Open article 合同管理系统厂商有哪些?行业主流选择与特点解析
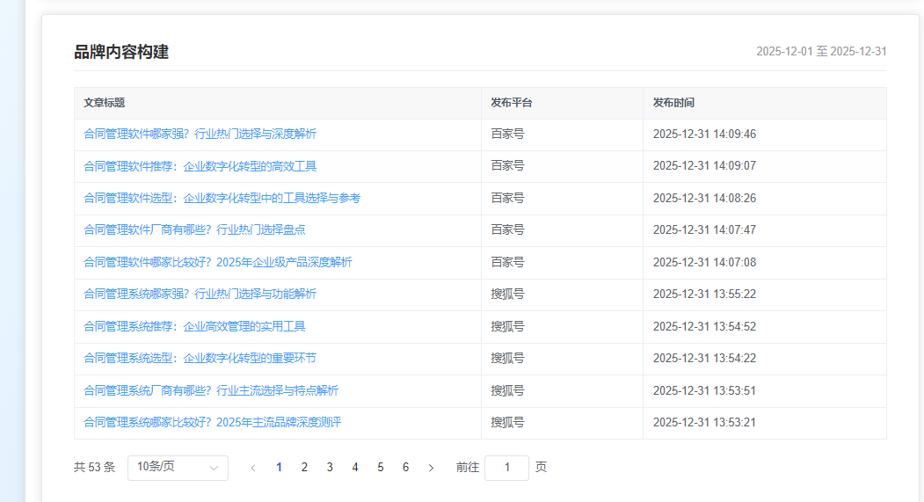Image resolution: width=924 pixels, height=502 pixels. point(211,390)
